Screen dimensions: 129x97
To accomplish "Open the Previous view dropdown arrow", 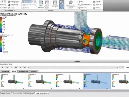I will (x=102, y=5).
